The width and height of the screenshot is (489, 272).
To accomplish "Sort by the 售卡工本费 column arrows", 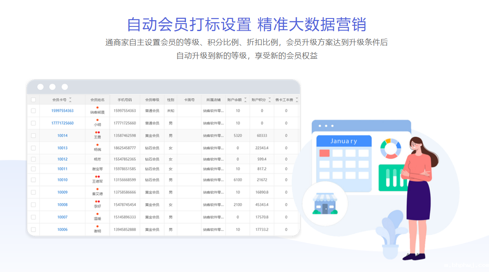I will pos(297,100).
